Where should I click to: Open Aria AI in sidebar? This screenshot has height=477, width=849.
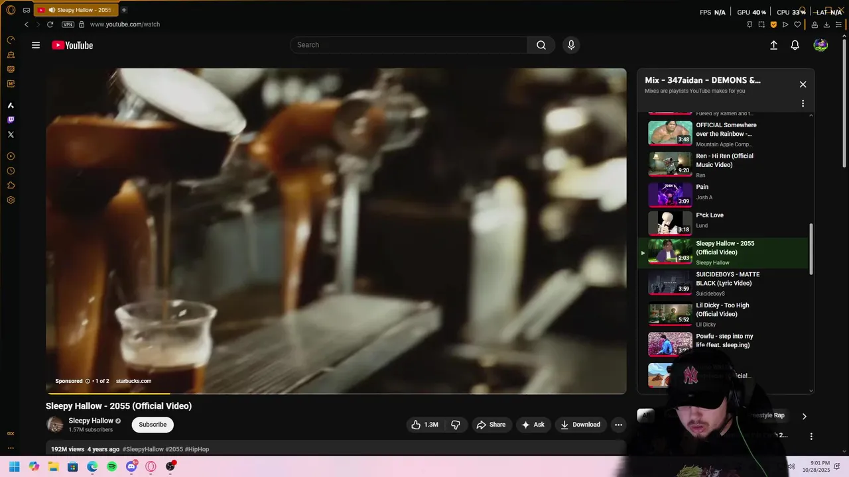pyautogui.click(x=11, y=105)
